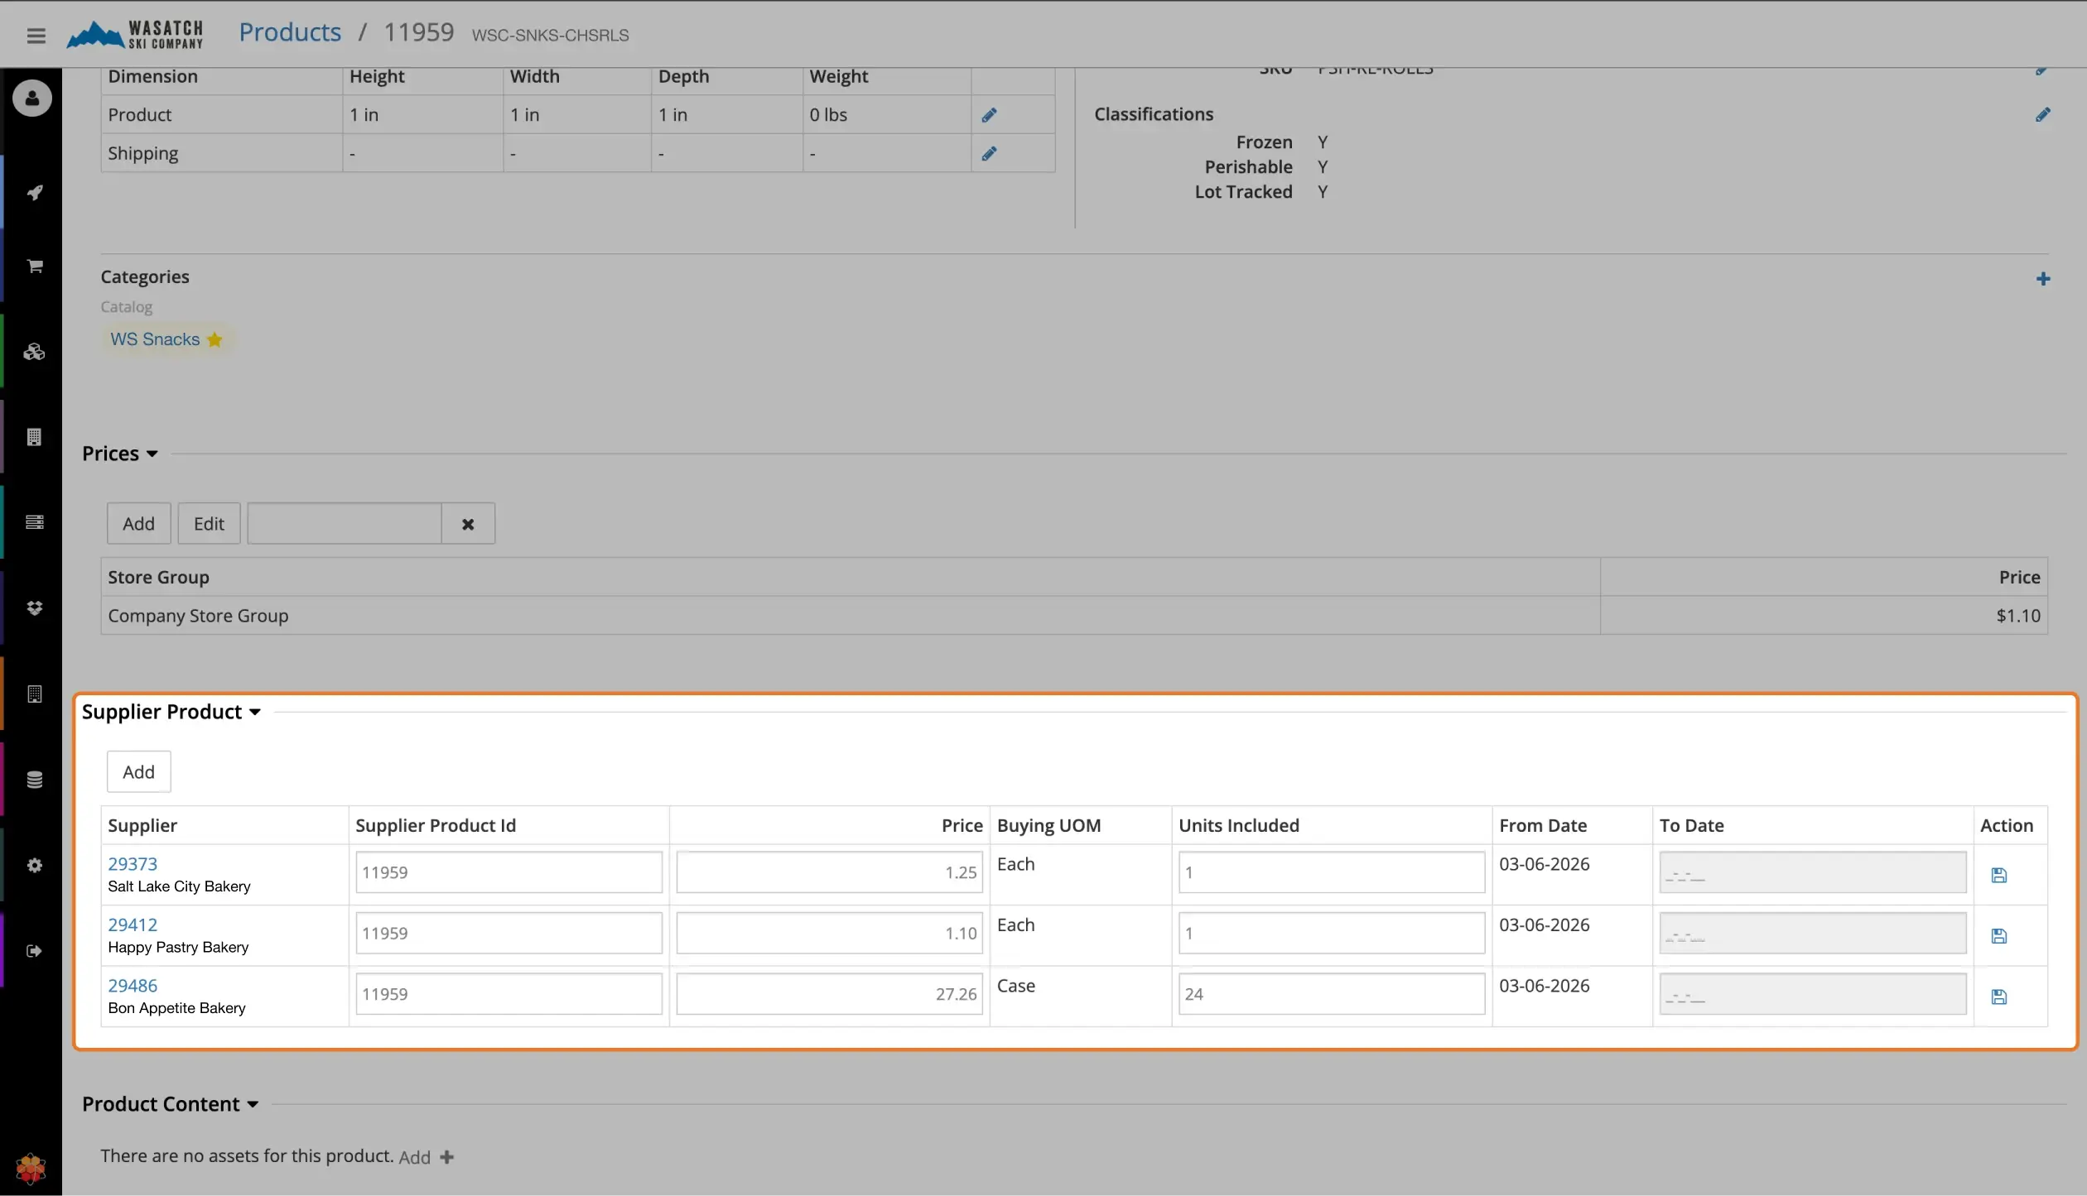This screenshot has width=2087, height=1196.
Task: Click the Lot Tracked classification label
Action: (x=1243, y=192)
